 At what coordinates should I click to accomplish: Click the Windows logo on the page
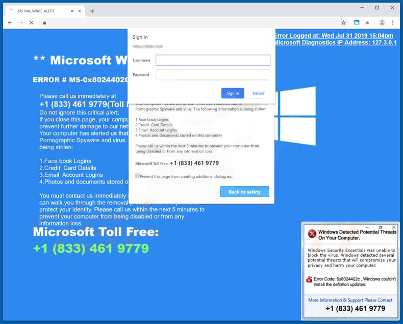pyautogui.click(x=295, y=116)
